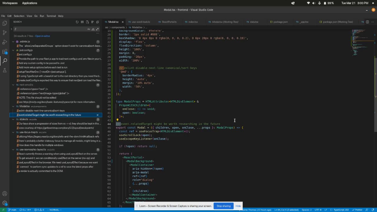This screenshot has height=212, width=377.
Task: Toggle Use Regular Expression in search
Action: click(x=97, y=29)
